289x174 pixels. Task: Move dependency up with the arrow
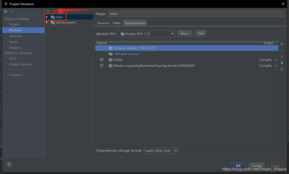[282, 56]
